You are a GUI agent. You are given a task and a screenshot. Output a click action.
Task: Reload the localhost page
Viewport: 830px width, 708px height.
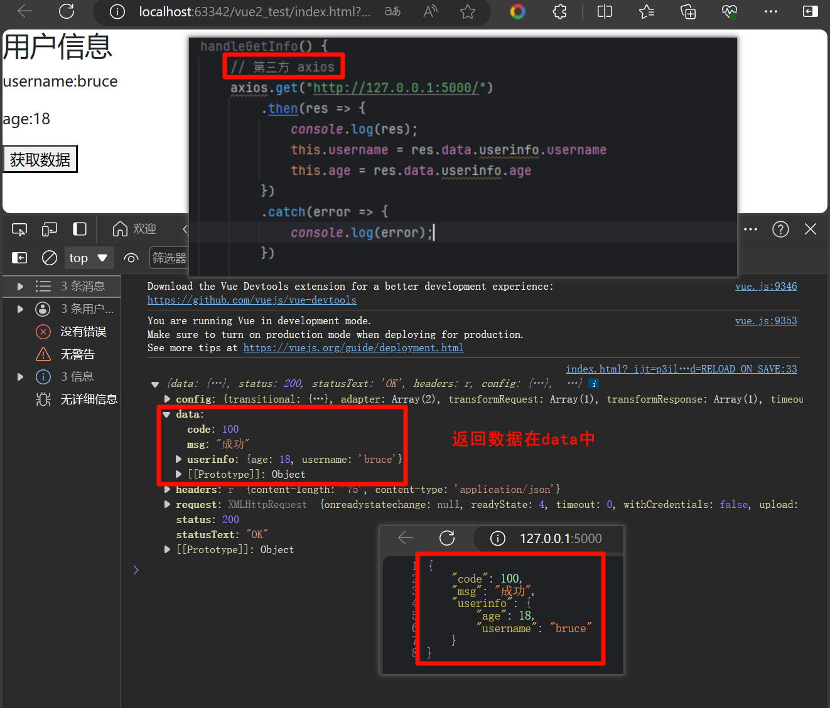pyautogui.click(x=67, y=11)
